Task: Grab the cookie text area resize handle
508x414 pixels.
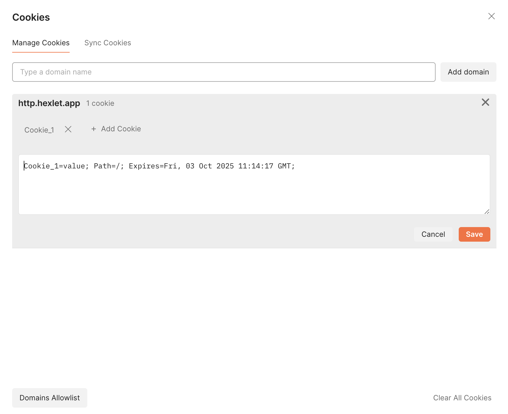Action: point(487,212)
